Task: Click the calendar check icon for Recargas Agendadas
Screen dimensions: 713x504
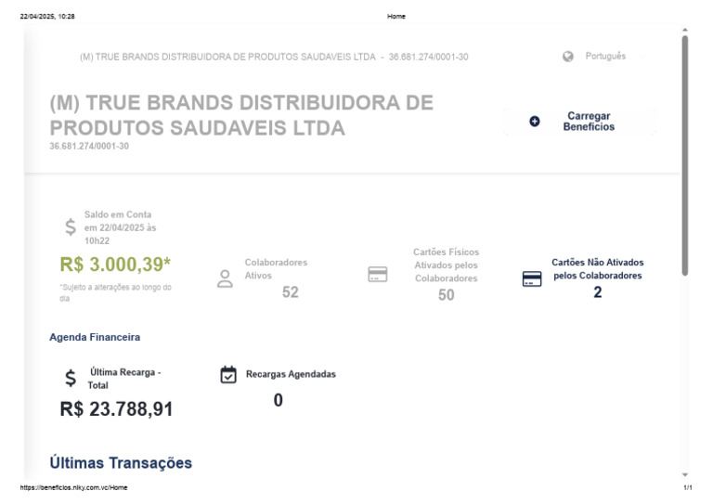Action: click(228, 374)
